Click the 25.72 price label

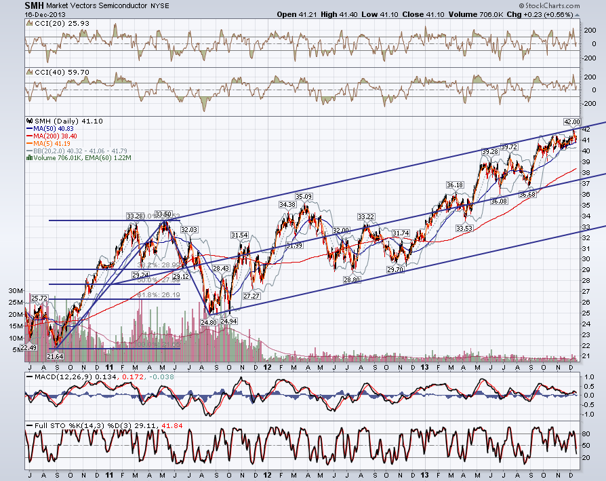39,298
